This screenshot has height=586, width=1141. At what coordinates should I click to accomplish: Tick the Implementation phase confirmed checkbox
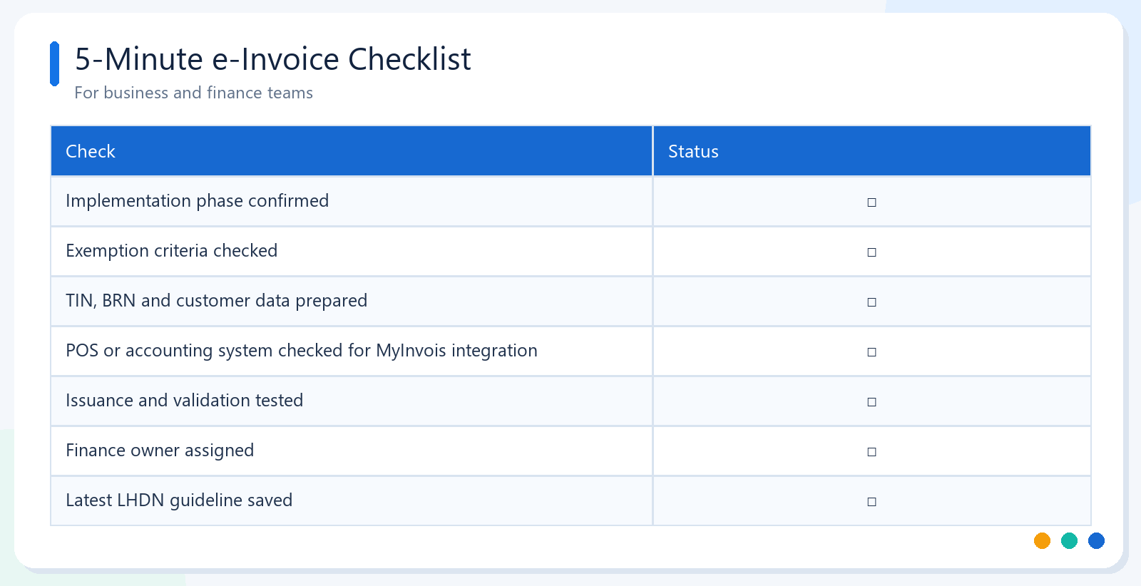click(871, 202)
